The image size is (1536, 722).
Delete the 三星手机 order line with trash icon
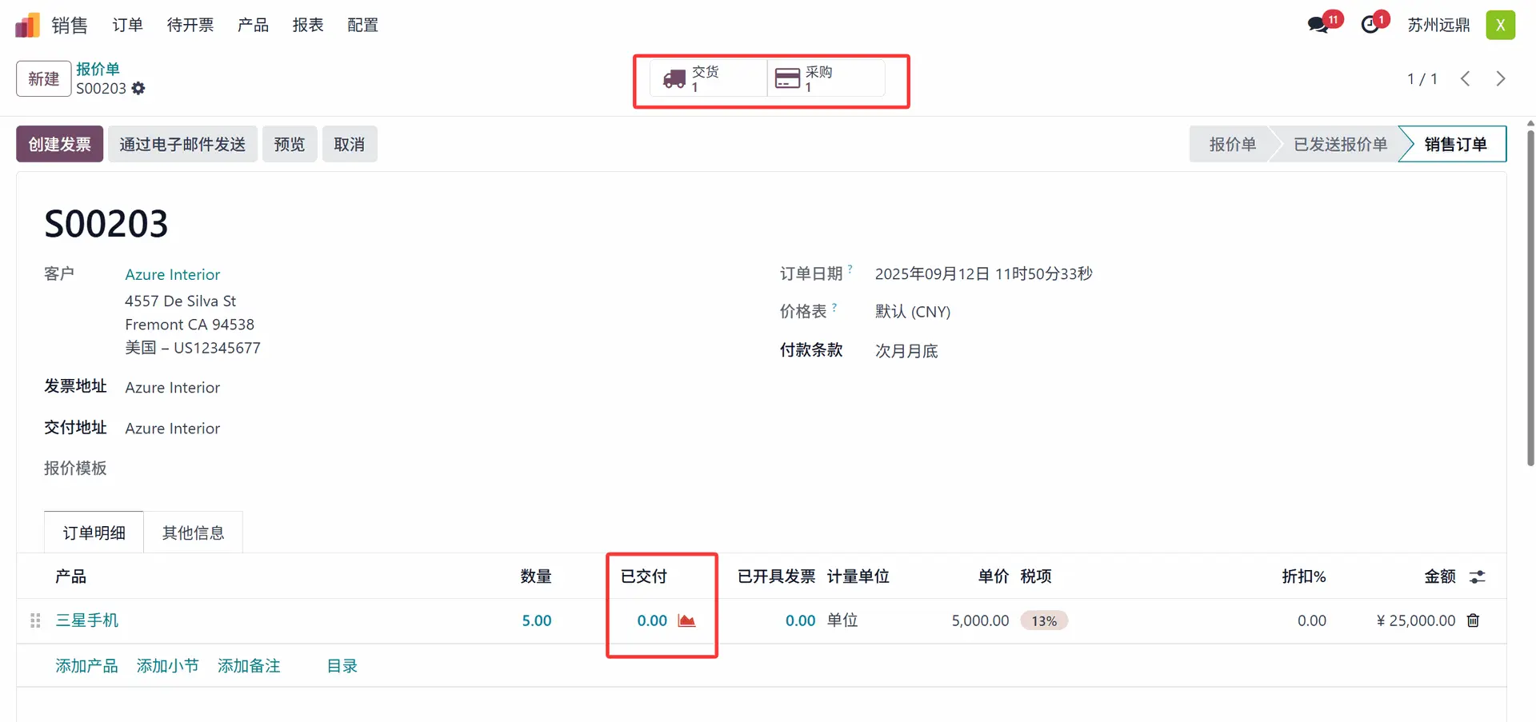pyautogui.click(x=1473, y=620)
